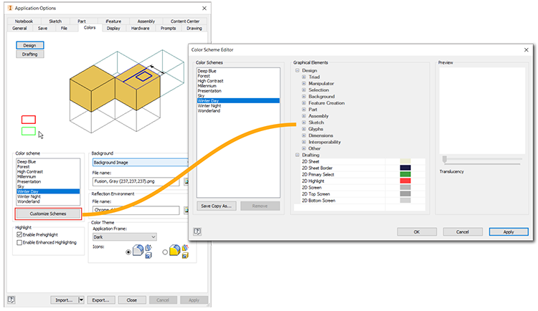Expand the Background tree node
The width and height of the screenshot is (538, 311).
[x=303, y=96]
